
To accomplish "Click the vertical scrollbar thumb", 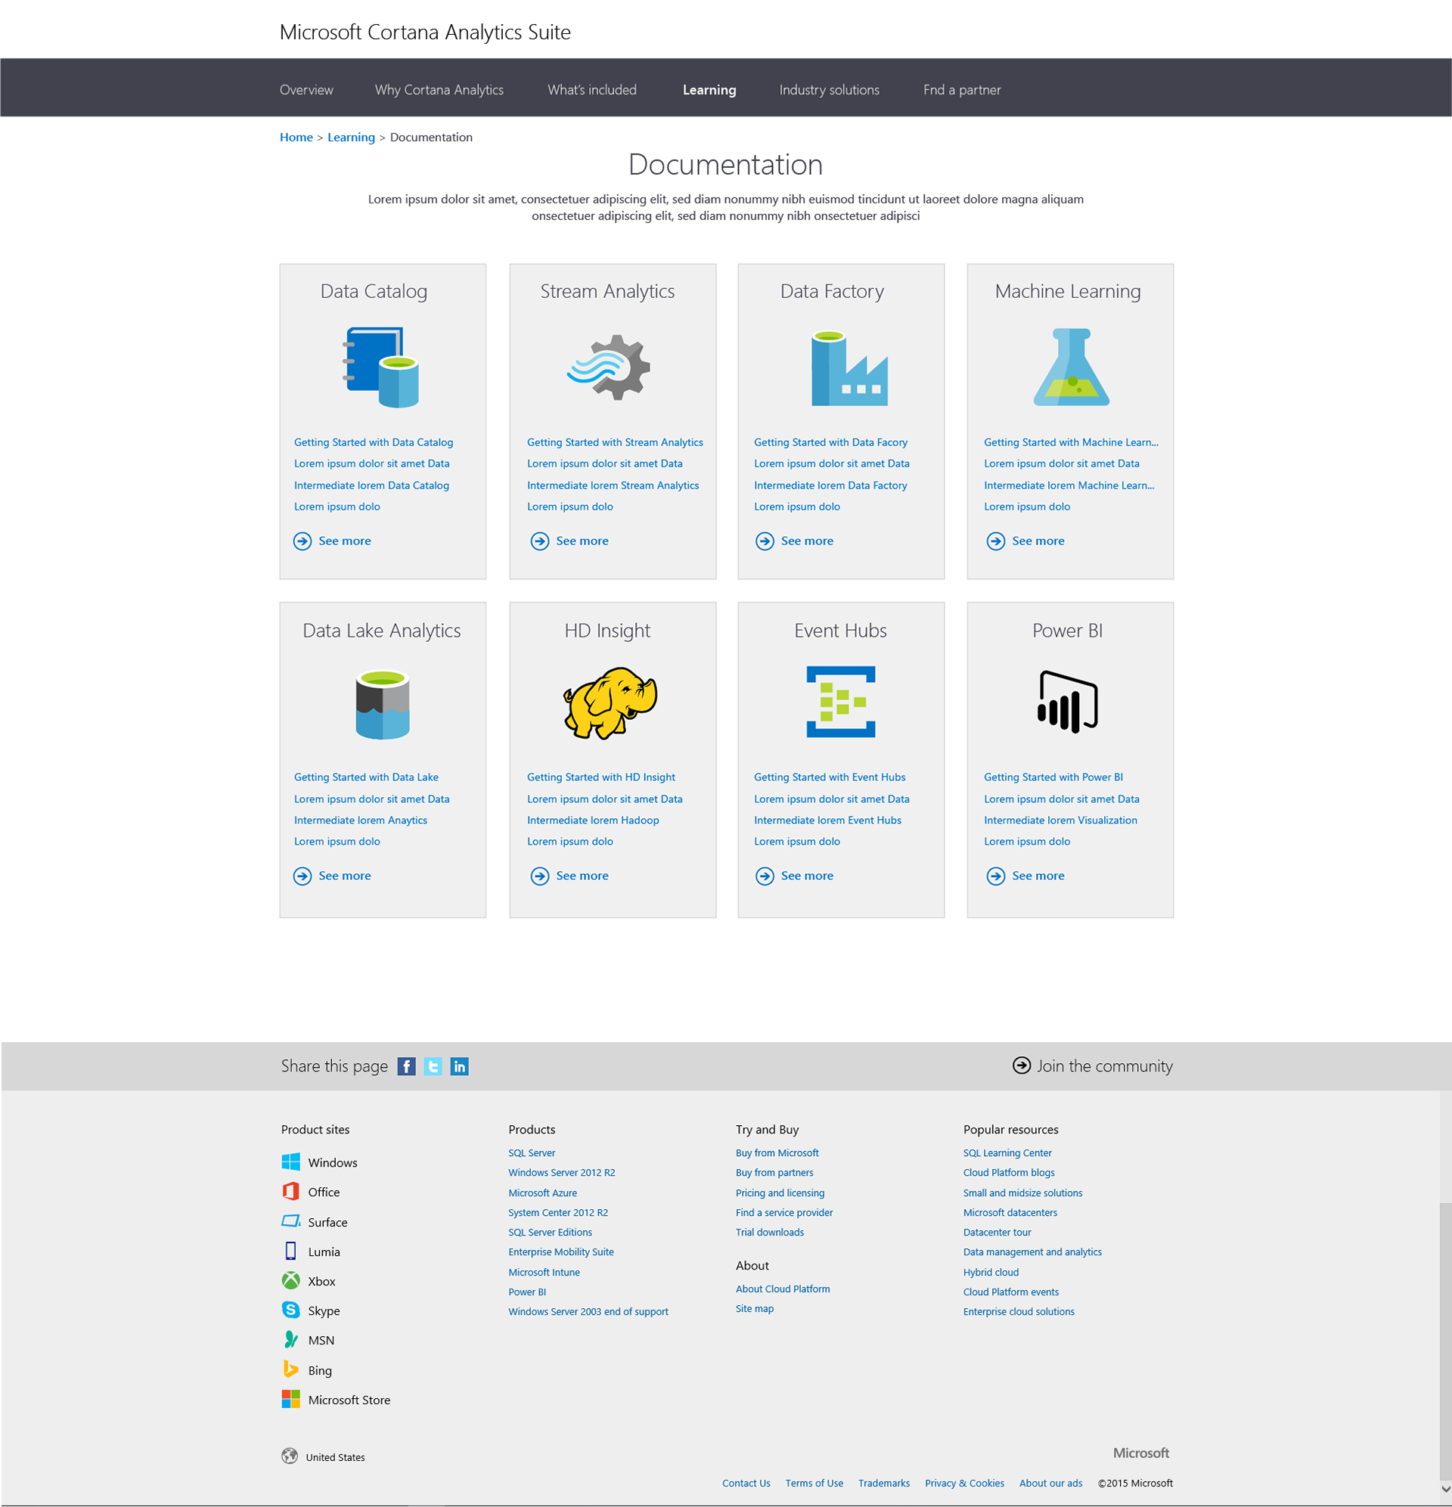I will [x=1445, y=1340].
